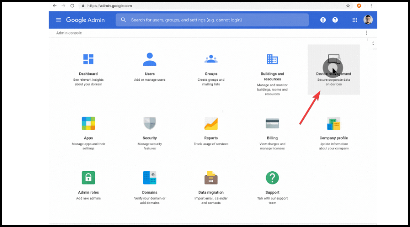The image size is (410, 227).
Task: Click the Groups label
Action: (211, 74)
